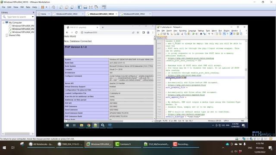Close the Library panel
Image resolution: width=276 pixels, height=155 pixels.
point(34,12)
